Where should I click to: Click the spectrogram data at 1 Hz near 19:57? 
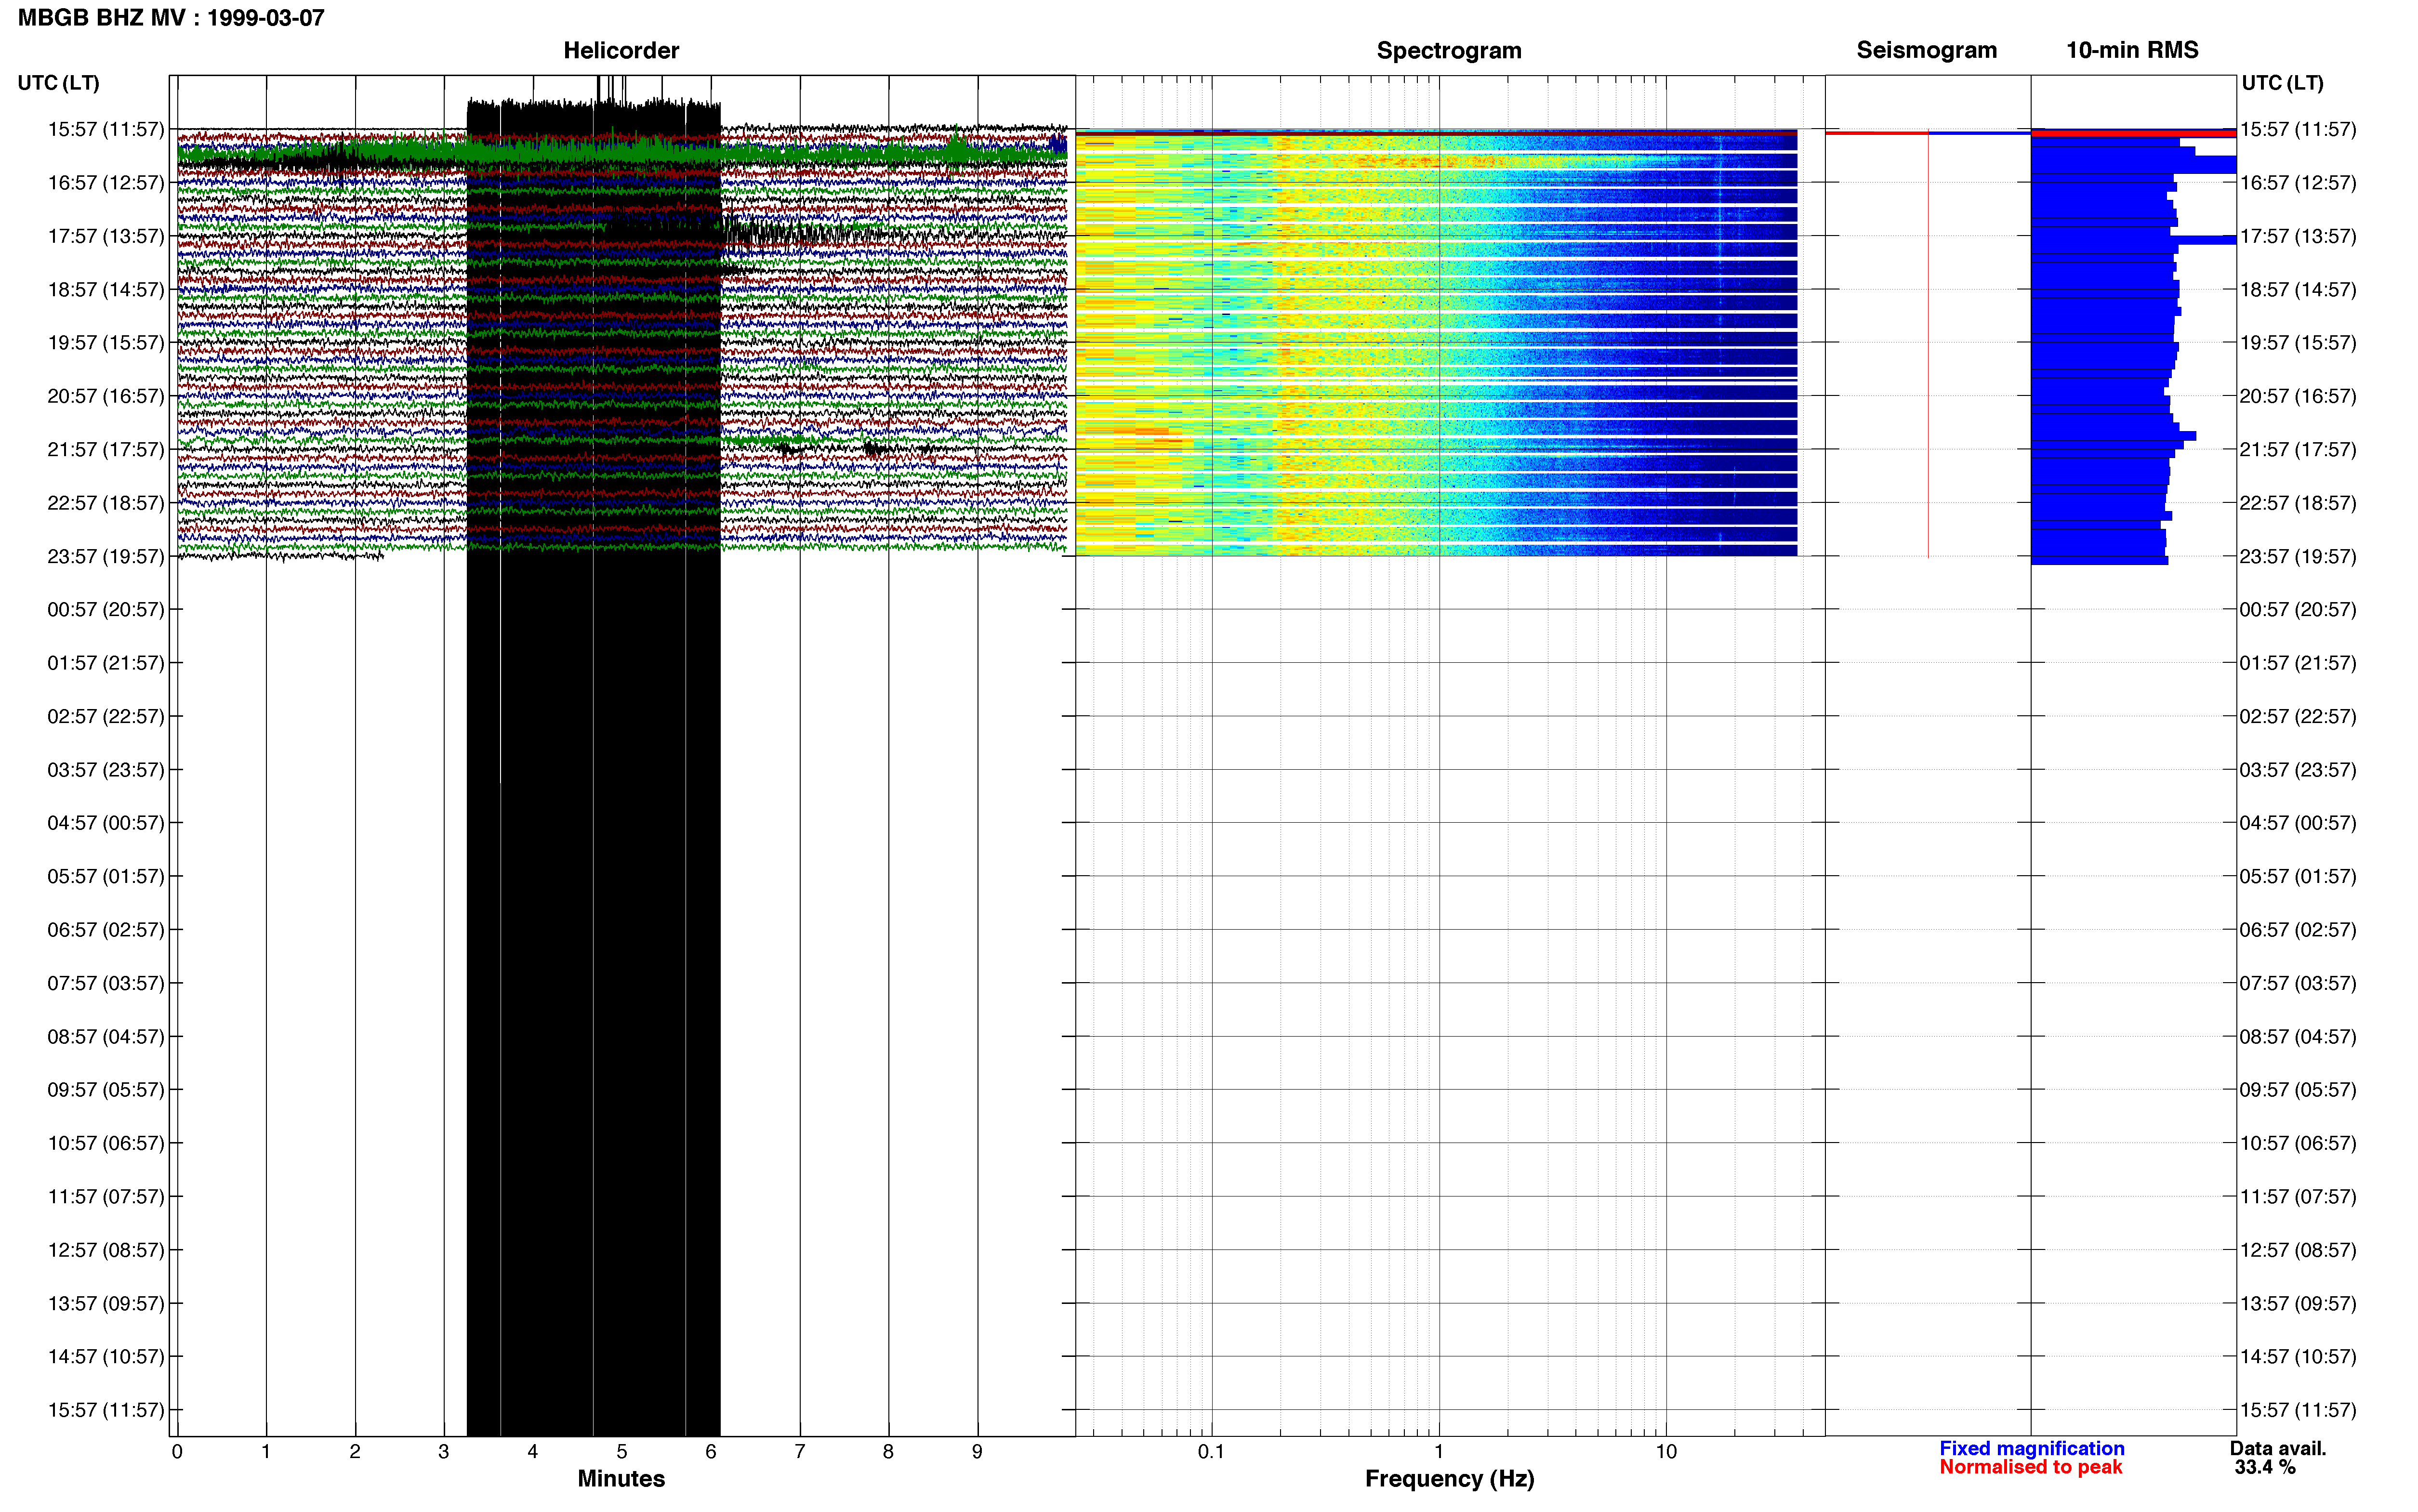click(1439, 342)
